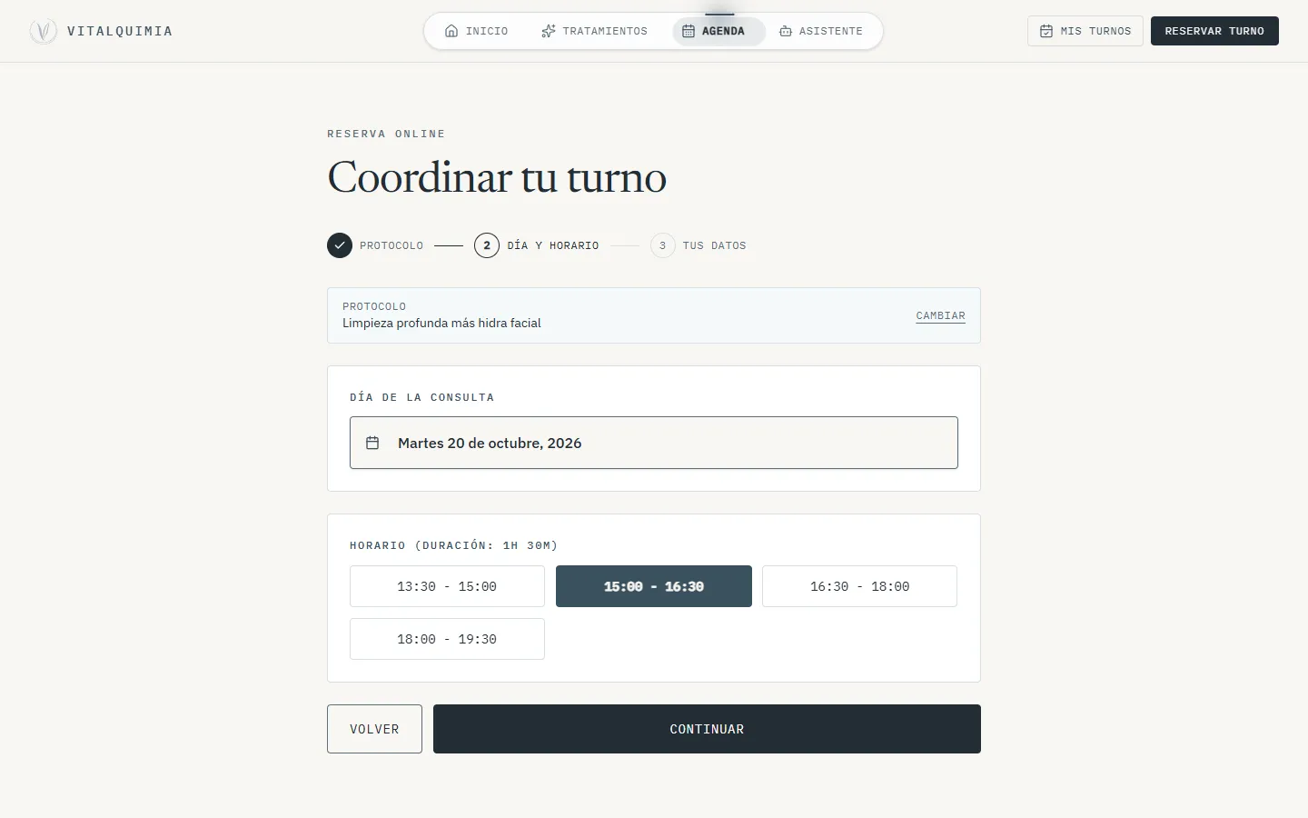
Task: Open the date picker showing Martes 20 de octubre
Action: tap(654, 443)
